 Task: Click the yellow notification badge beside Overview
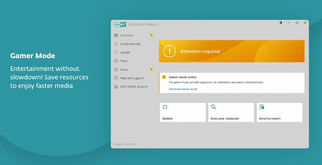[151, 35]
